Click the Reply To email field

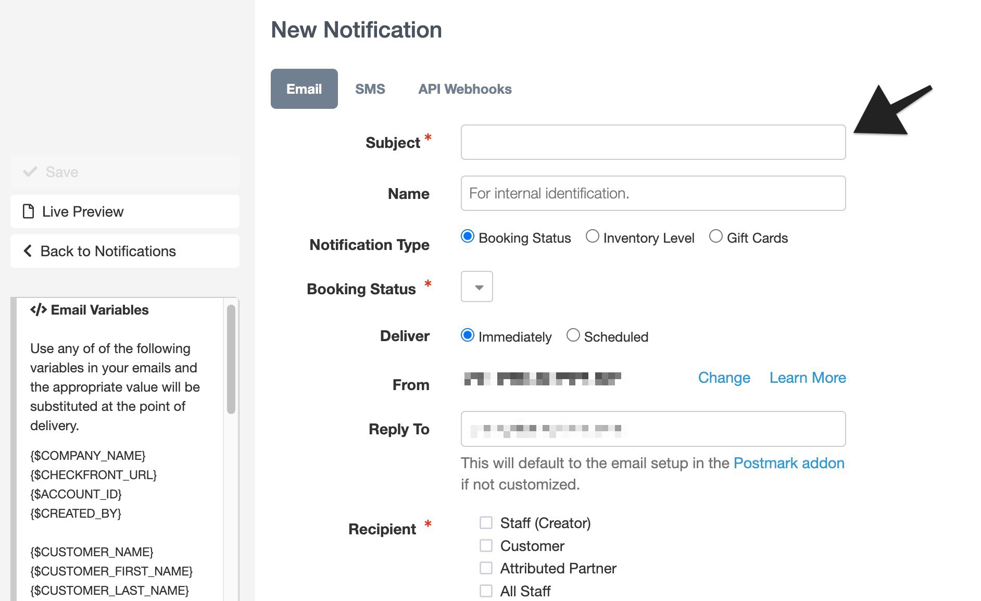(653, 429)
